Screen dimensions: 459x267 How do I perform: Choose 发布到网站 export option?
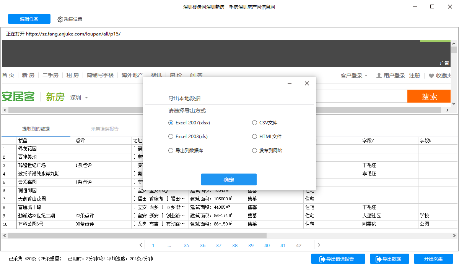tap(267, 151)
